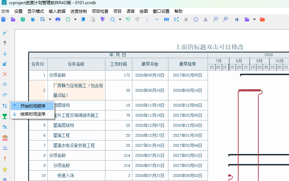Open the 文件 menu

click(5, 11)
